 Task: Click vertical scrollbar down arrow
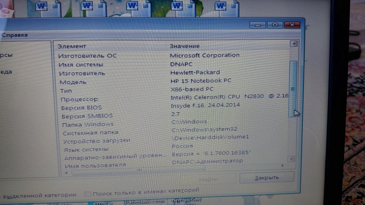tap(291, 159)
